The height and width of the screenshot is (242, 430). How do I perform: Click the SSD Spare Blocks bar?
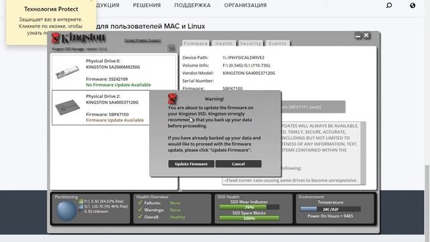(x=249, y=218)
